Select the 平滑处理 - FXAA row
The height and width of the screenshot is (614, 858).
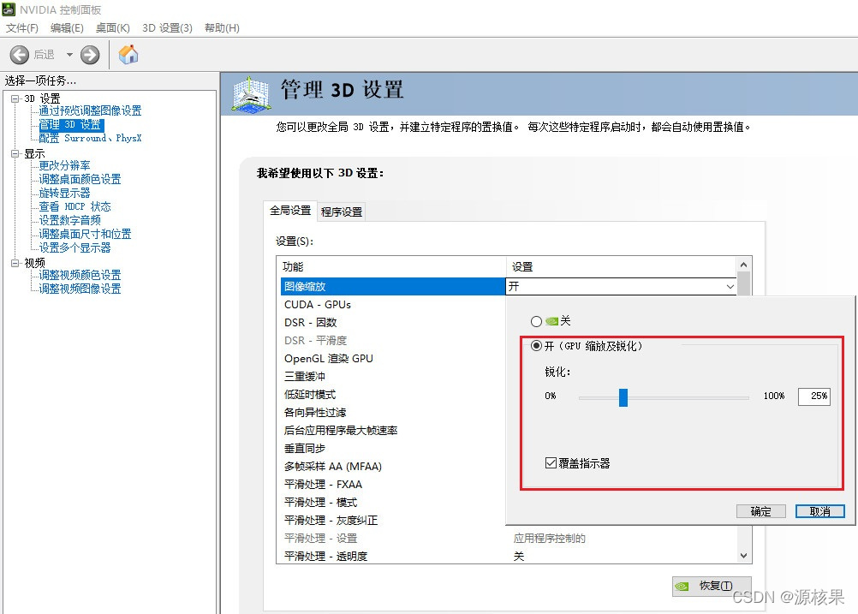point(392,485)
